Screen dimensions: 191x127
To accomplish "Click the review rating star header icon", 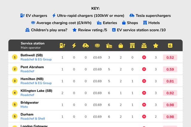I will (x=156, y=46).
